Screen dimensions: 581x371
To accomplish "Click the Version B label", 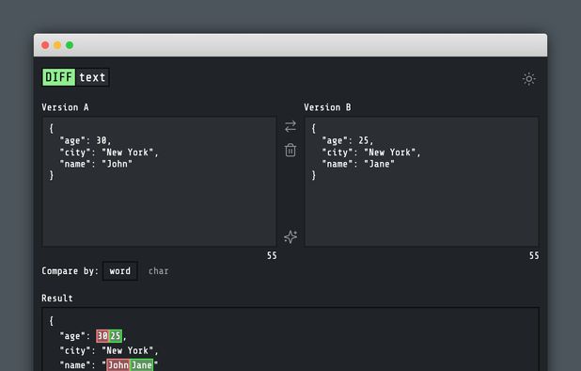I will pos(327,107).
